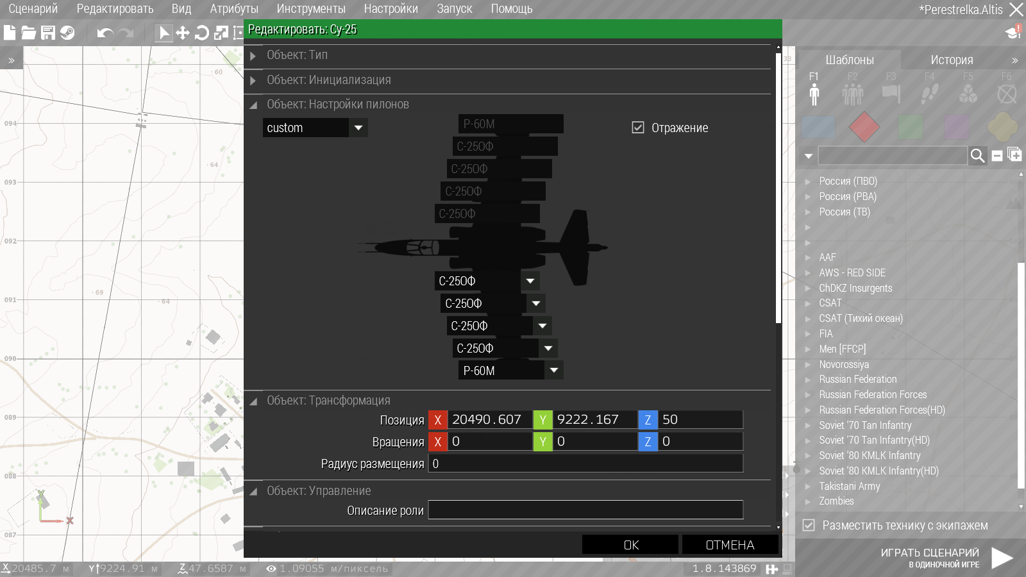Screen dimensions: 1026x577
Task: Open the Инструменты menu
Action: point(311,9)
